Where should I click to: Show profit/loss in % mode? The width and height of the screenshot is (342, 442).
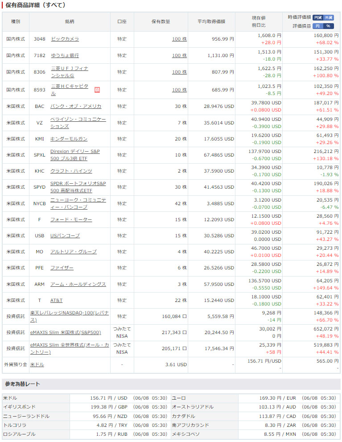[x=329, y=26]
